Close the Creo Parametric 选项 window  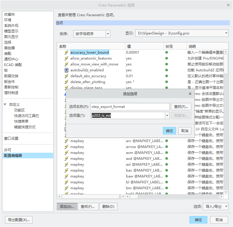(x=228, y=5)
